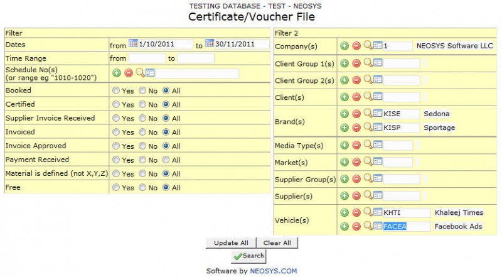Set Certified to No
The width and height of the screenshot is (502, 277).
pos(142,104)
